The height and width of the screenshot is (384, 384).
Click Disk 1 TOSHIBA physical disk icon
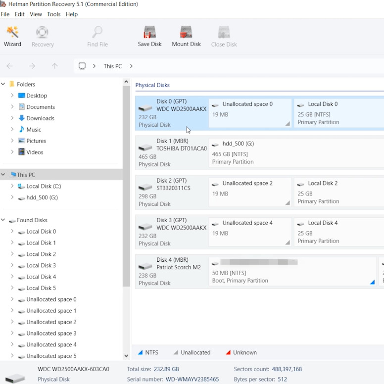click(145, 147)
